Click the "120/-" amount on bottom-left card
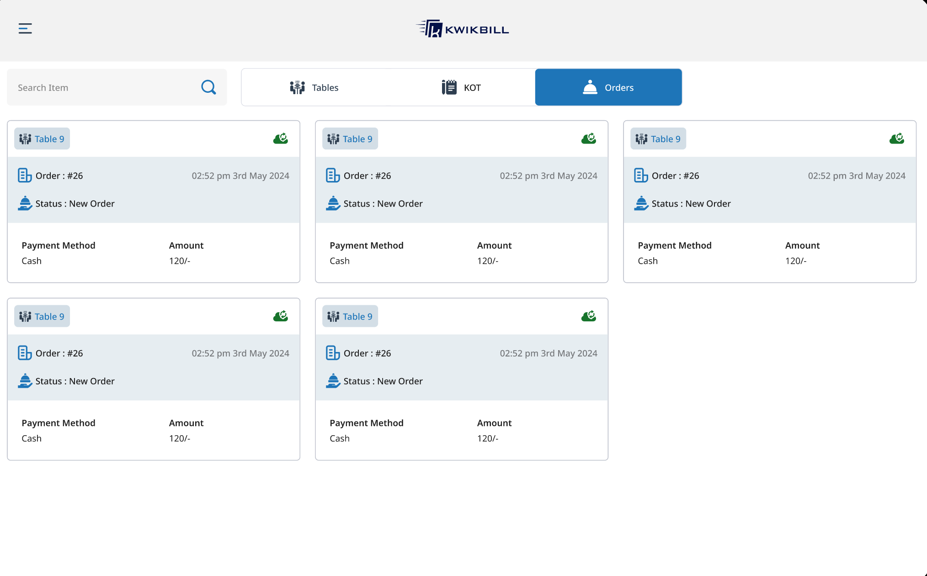The image size is (927, 576). tap(180, 438)
